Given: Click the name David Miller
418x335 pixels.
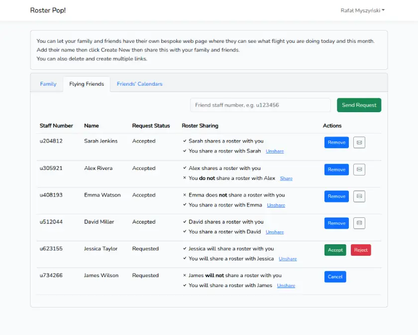Looking at the screenshot, I should (99, 222).
